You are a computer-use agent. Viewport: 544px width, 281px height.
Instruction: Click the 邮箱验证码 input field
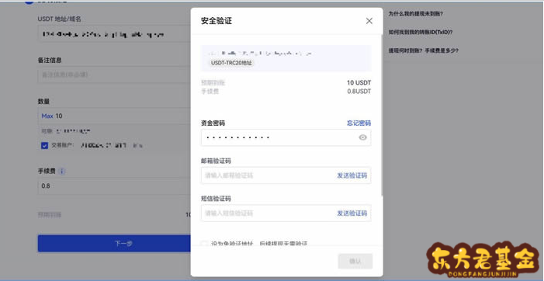(x=286, y=175)
